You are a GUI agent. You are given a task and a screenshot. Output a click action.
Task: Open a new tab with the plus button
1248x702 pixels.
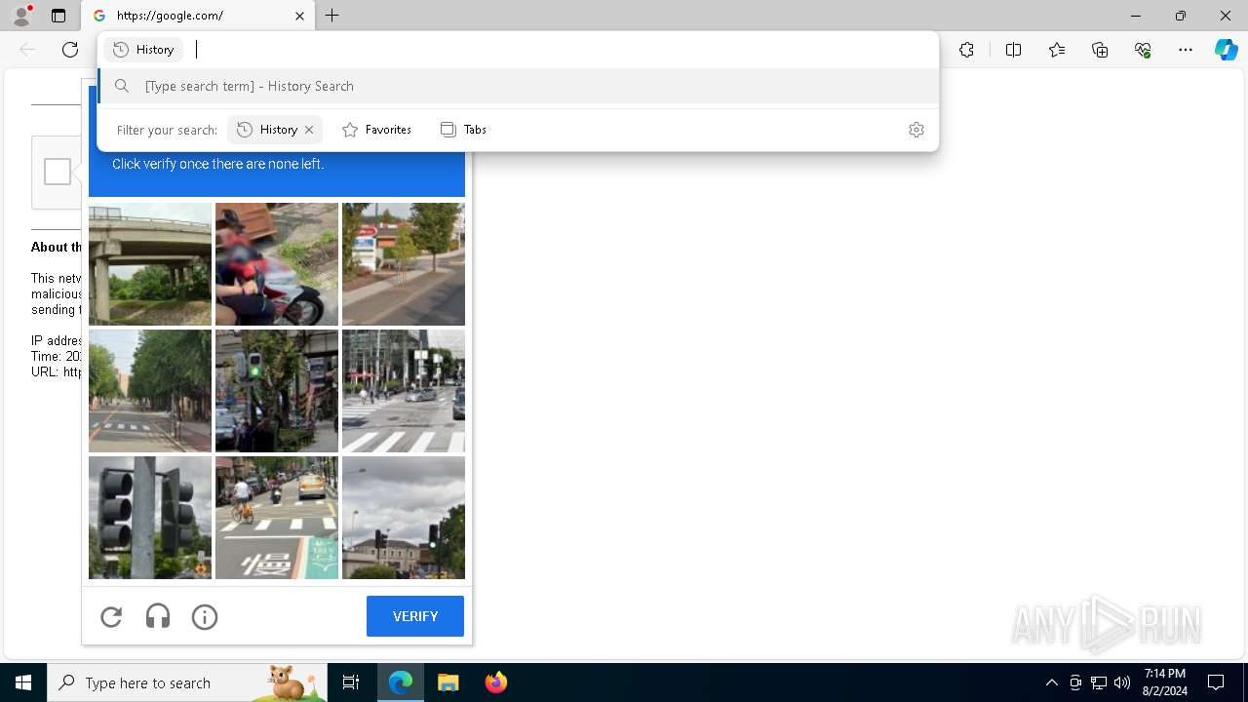pos(332,16)
